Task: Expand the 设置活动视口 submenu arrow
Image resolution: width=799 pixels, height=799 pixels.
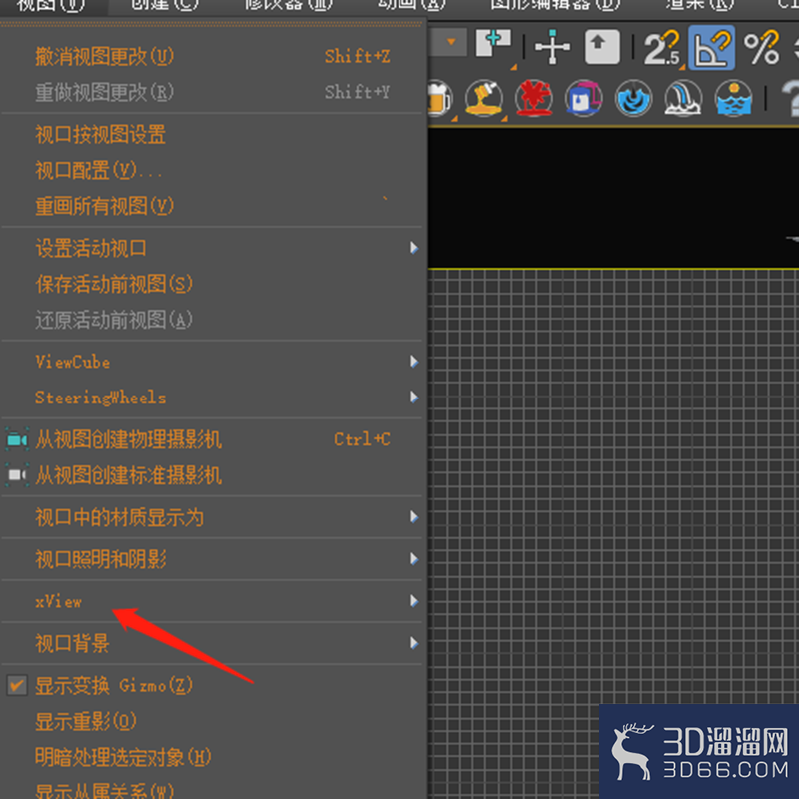Action: click(x=414, y=248)
